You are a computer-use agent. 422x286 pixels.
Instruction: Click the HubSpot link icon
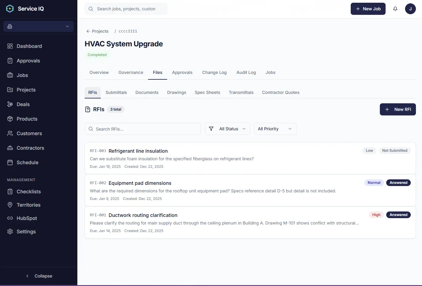pos(10,218)
